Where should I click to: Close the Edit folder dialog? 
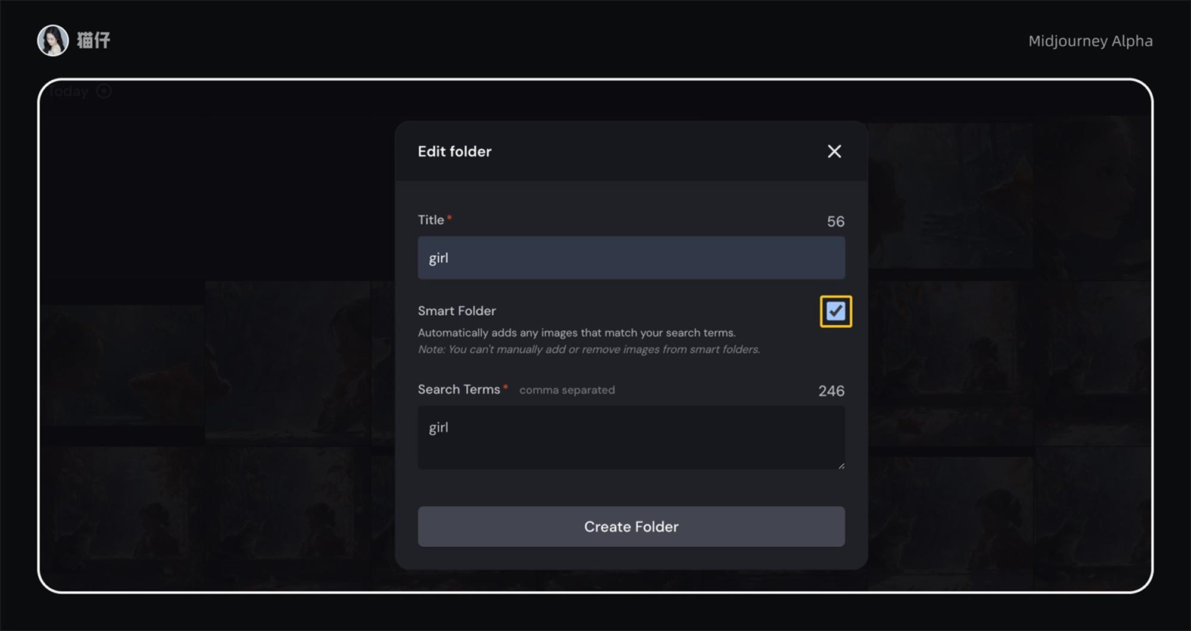pyautogui.click(x=834, y=152)
